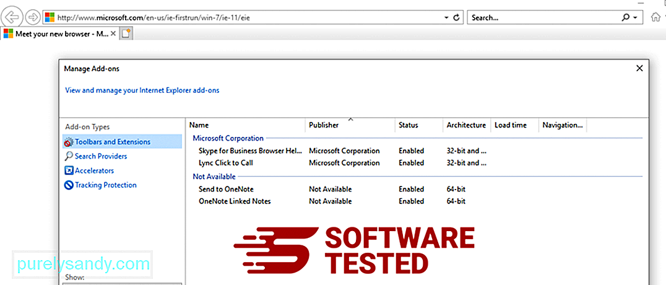The height and width of the screenshot is (285, 666).
Task: Click the Add-on Types heading
Action: click(87, 127)
